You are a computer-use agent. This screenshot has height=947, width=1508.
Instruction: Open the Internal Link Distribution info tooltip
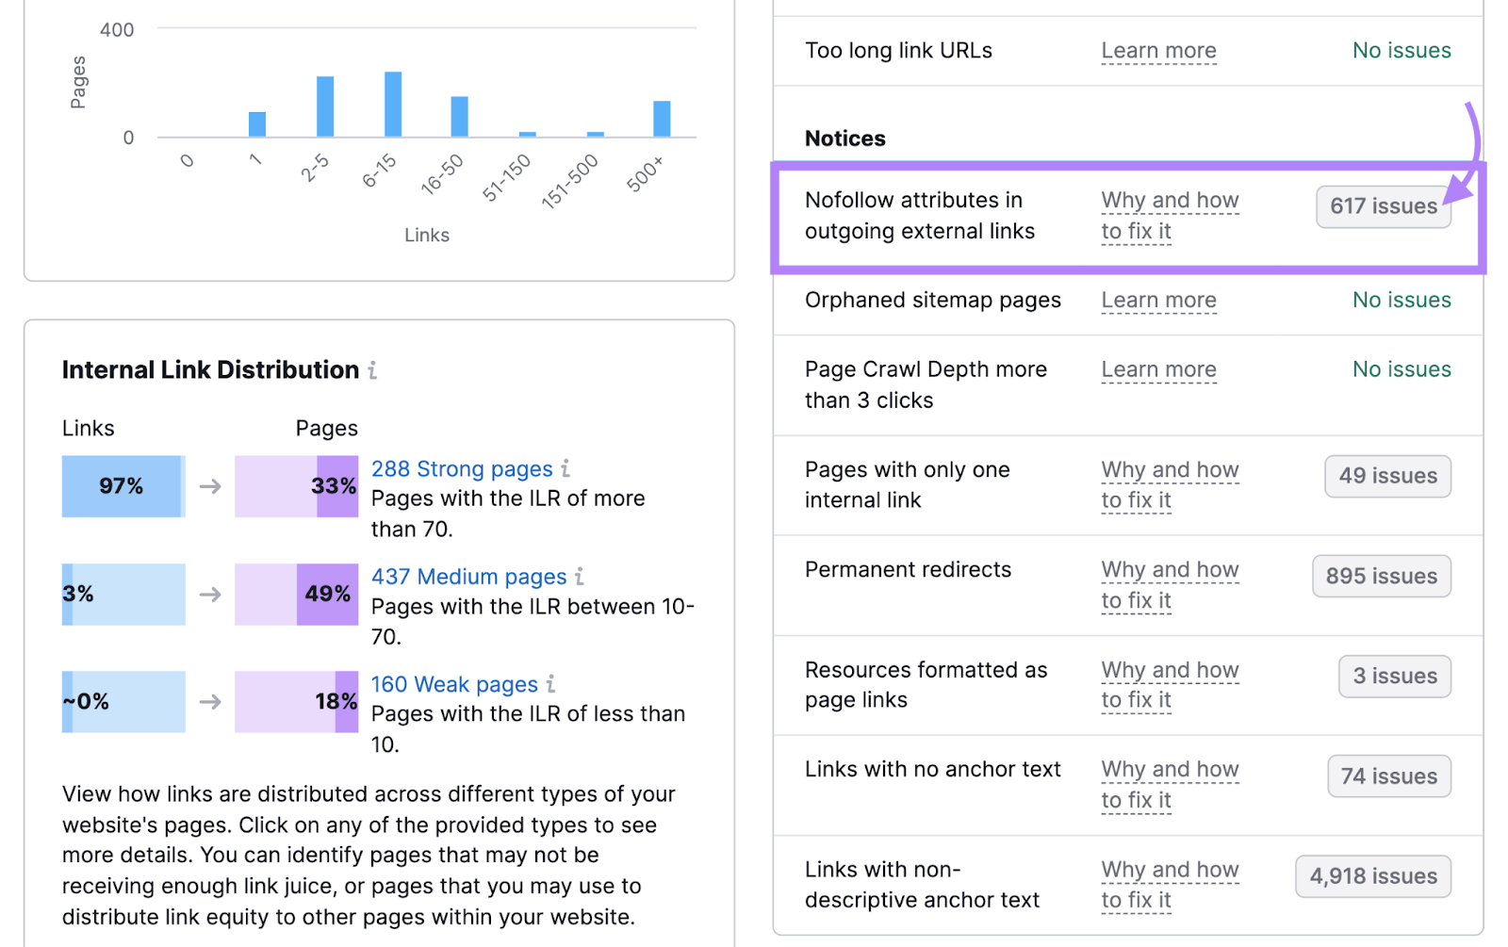pos(372,369)
